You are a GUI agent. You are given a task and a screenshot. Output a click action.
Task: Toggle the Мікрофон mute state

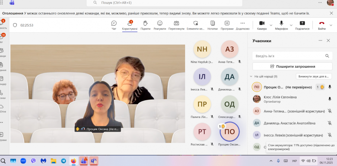pyautogui.click(x=281, y=25)
